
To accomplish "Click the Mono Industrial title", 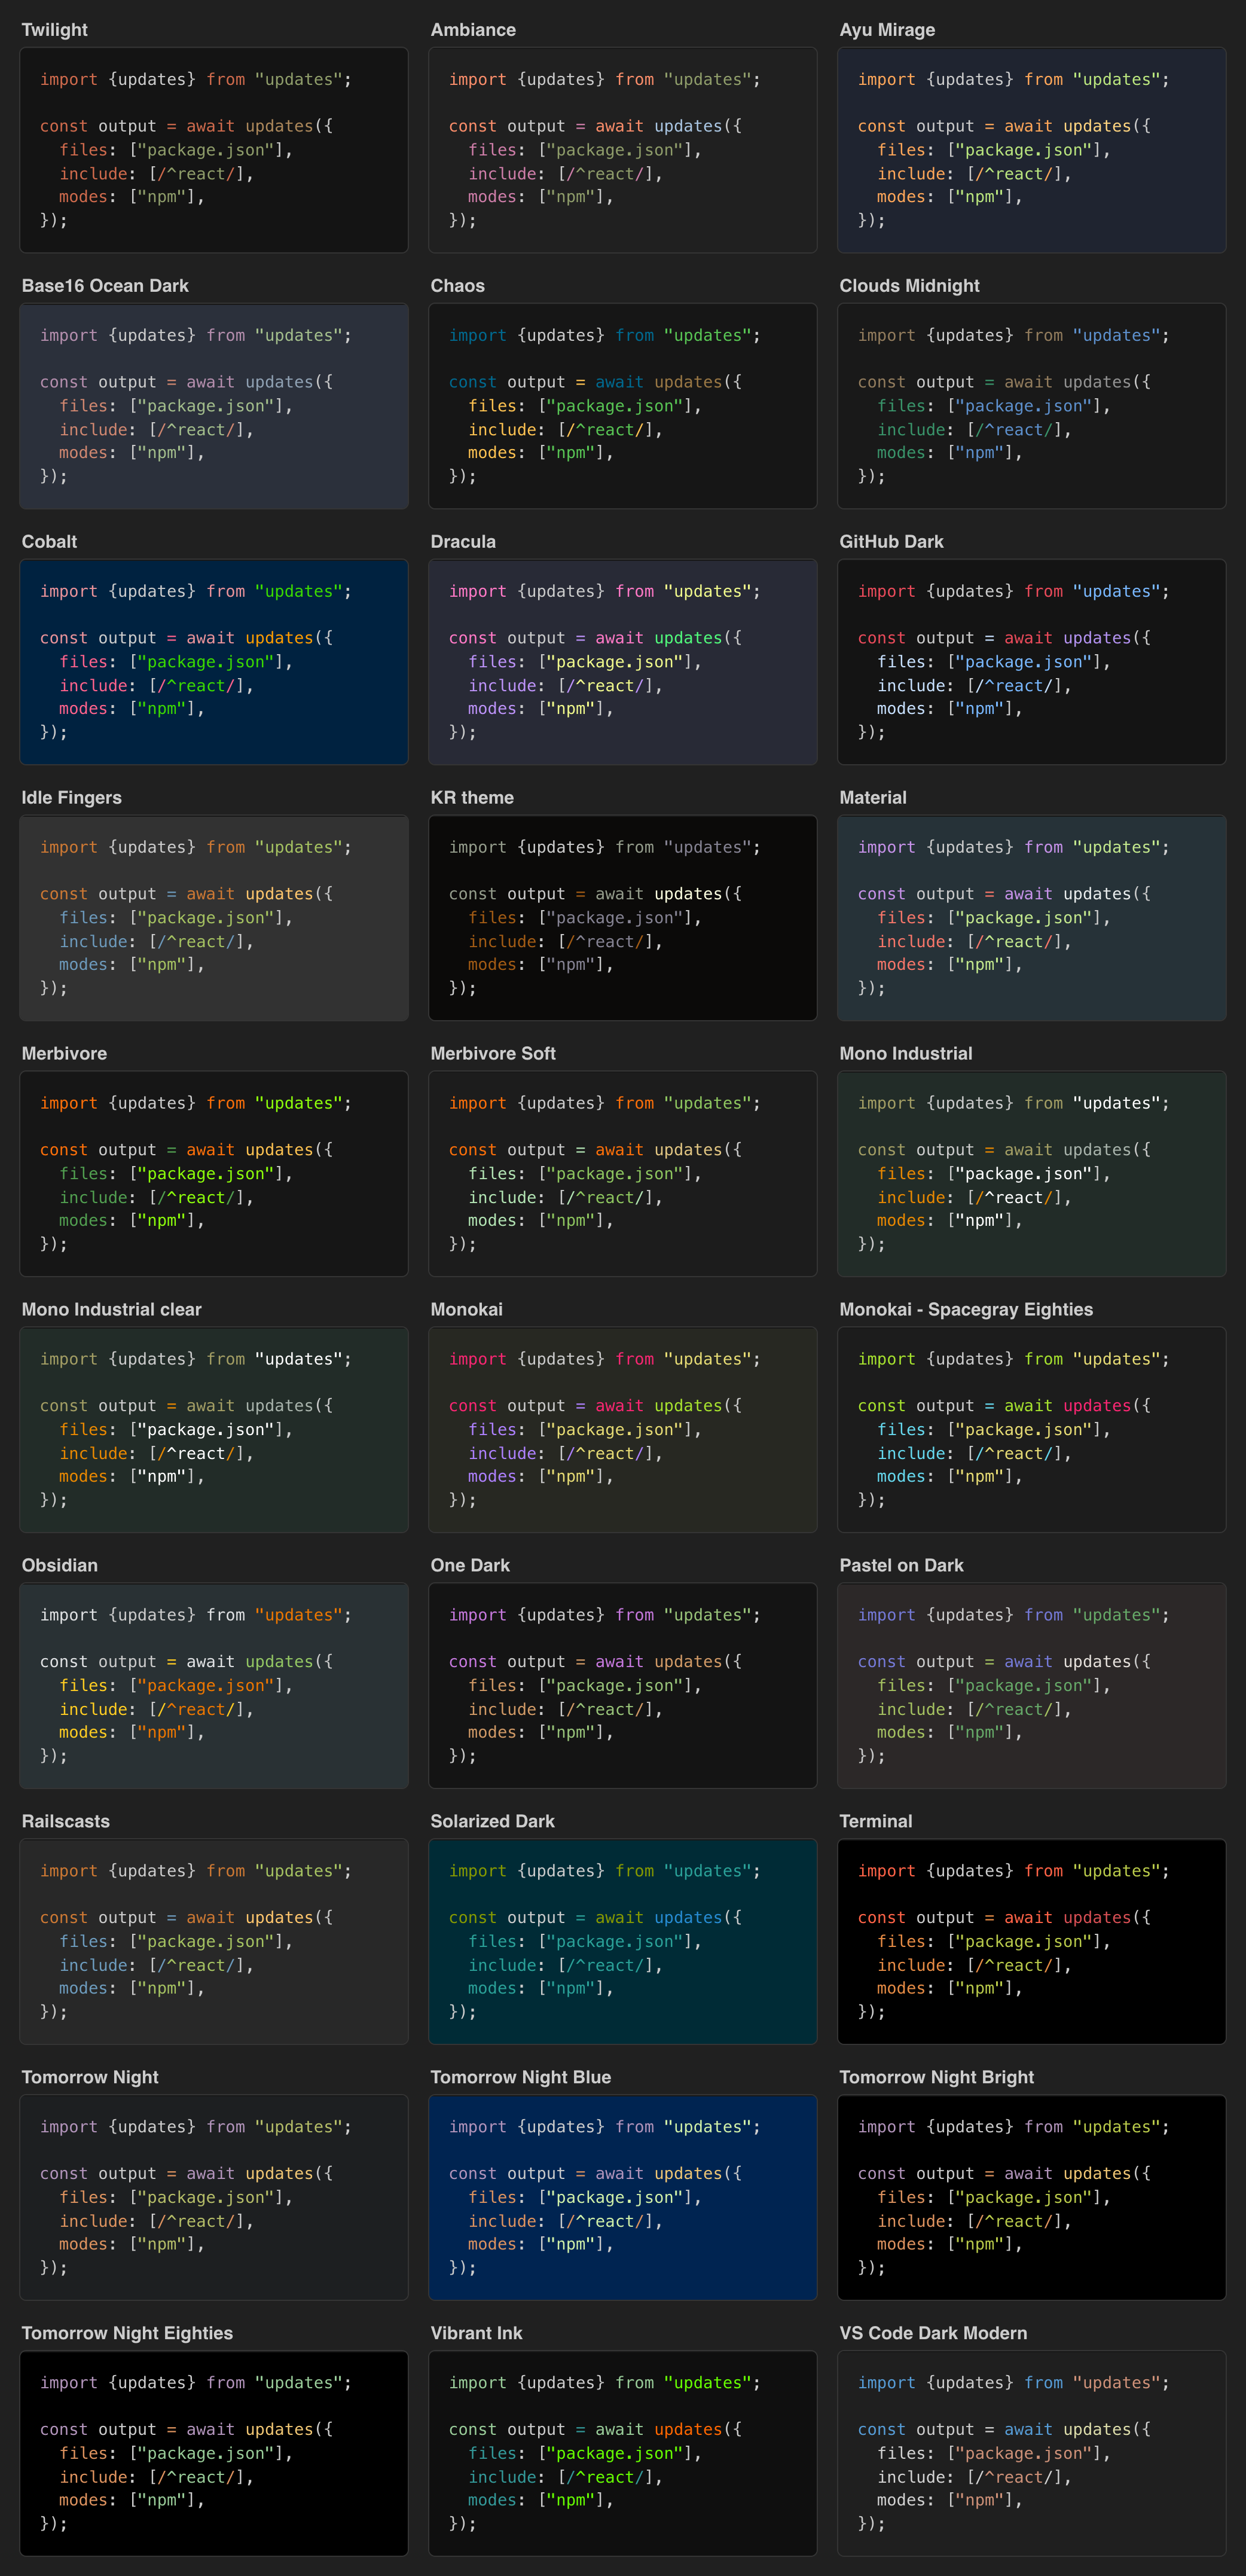I will tap(905, 1054).
